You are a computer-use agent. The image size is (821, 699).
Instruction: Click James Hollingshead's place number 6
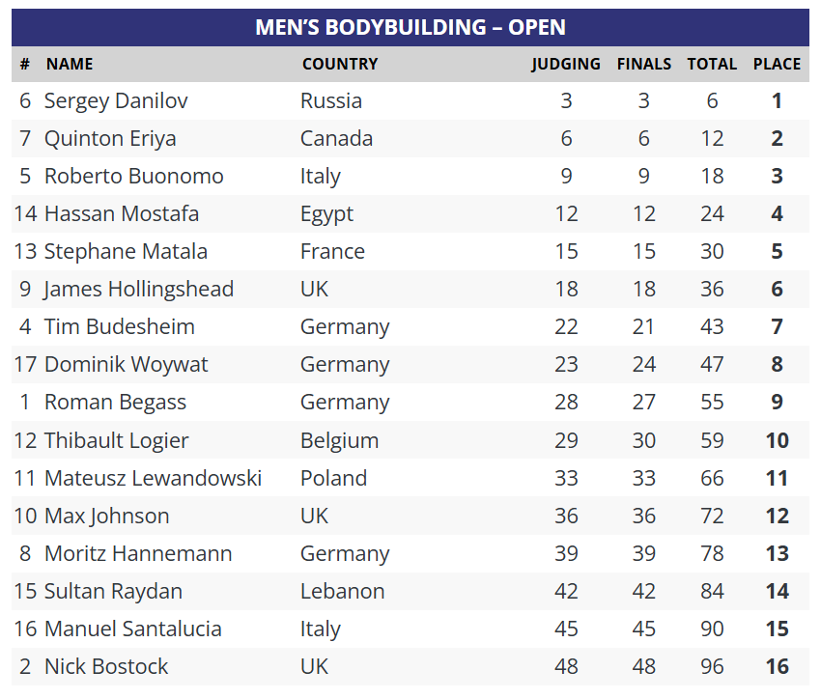(x=777, y=290)
